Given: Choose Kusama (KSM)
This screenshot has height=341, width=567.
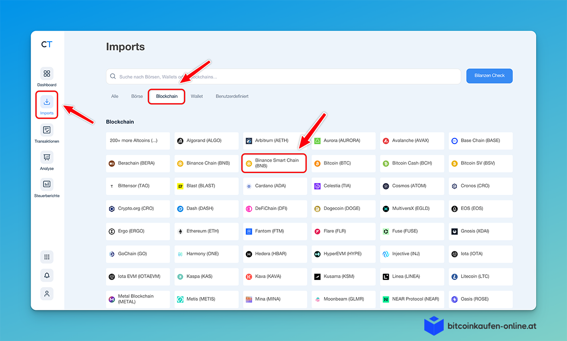Looking at the screenshot, I should (344, 277).
